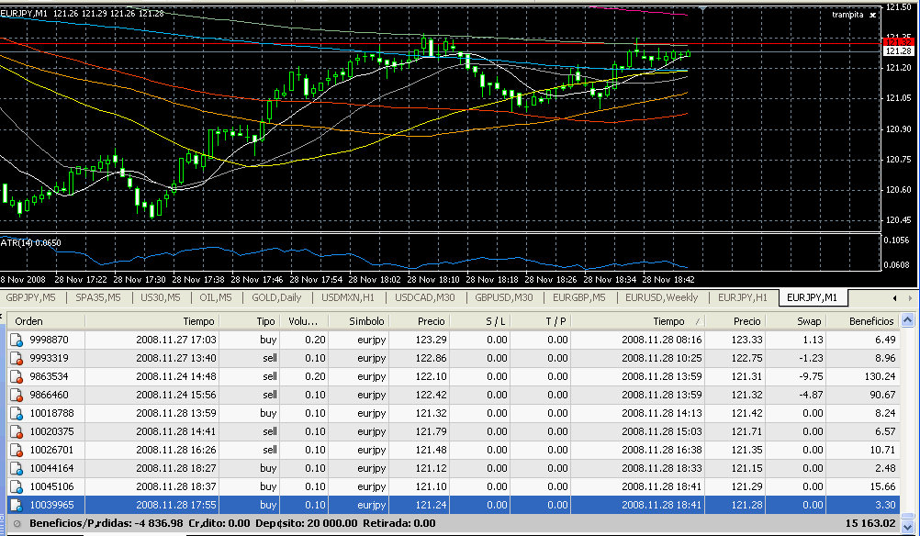The width and height of the screenshot is (920, 536).
Task: Open the GBPUSD,M30 chart tab
Action: click(x=504, y=297)
